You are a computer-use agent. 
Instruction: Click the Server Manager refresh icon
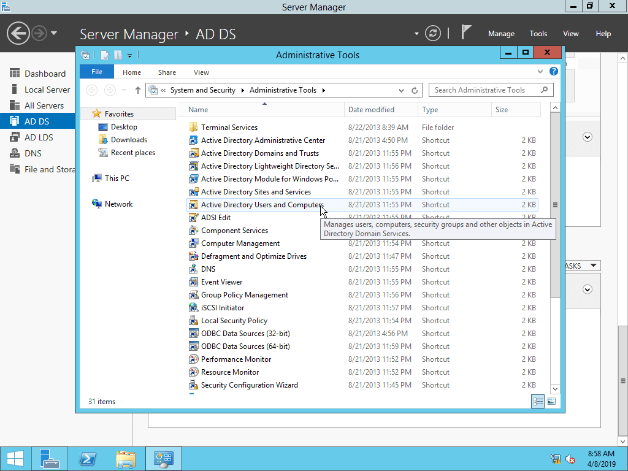pyautogui.click(x=432, y=33)
